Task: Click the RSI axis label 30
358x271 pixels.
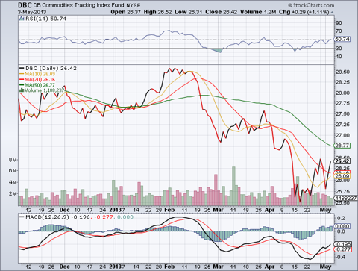Action: point(339,48)
